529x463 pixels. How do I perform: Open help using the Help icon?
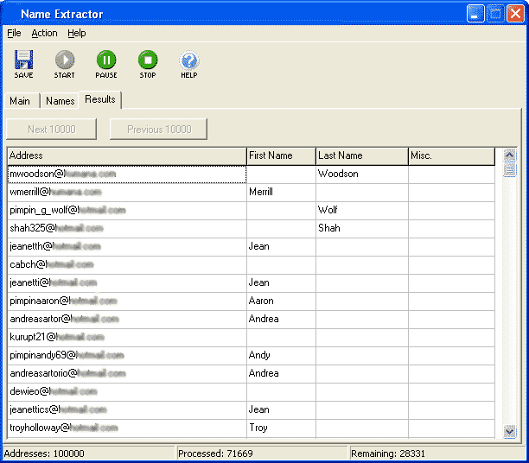coord(189,60)
